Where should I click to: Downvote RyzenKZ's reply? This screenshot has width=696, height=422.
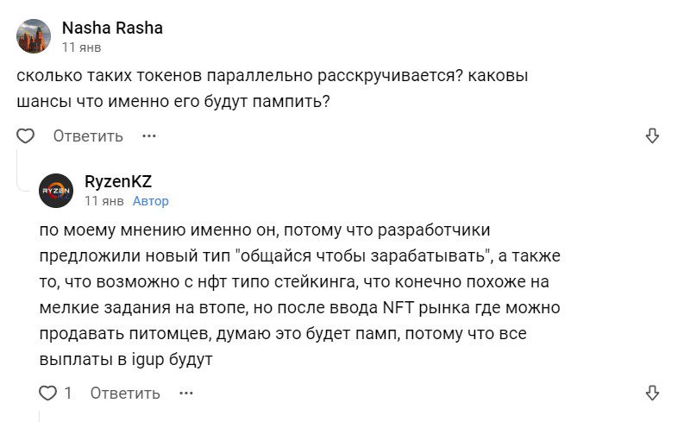coord(653,394)
